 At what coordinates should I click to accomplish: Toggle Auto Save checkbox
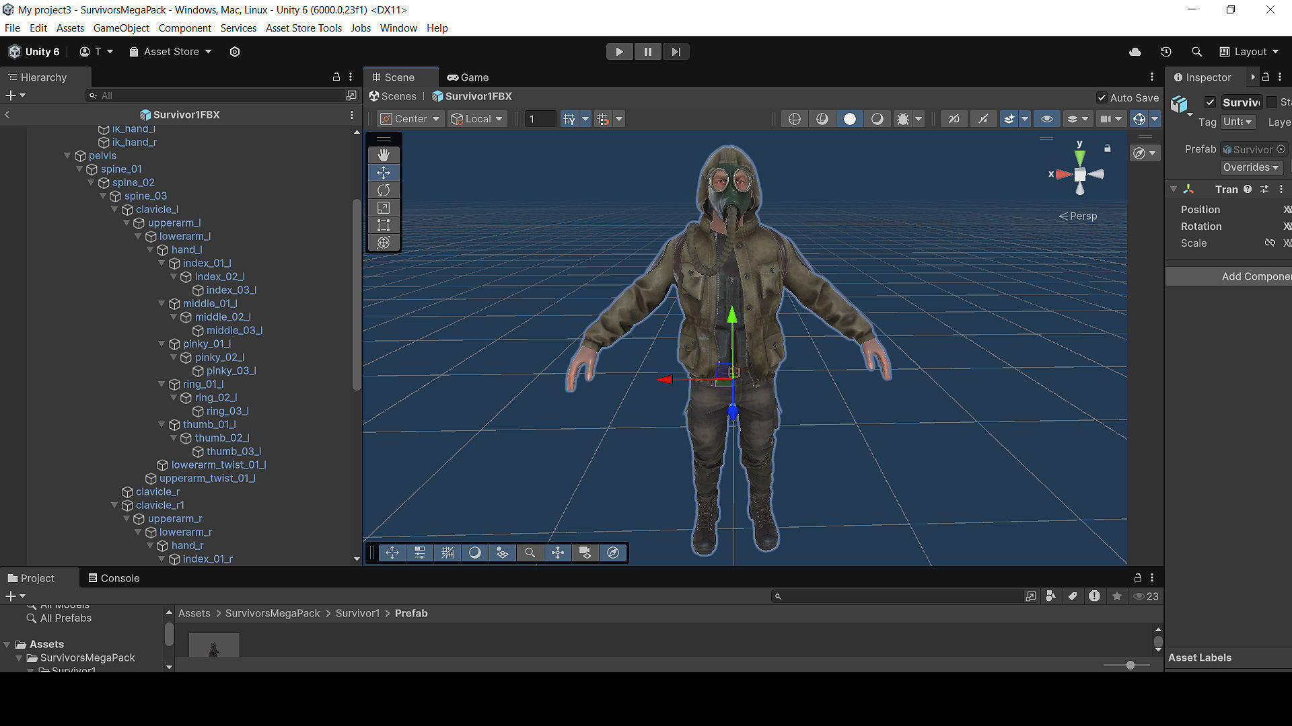1102,97
